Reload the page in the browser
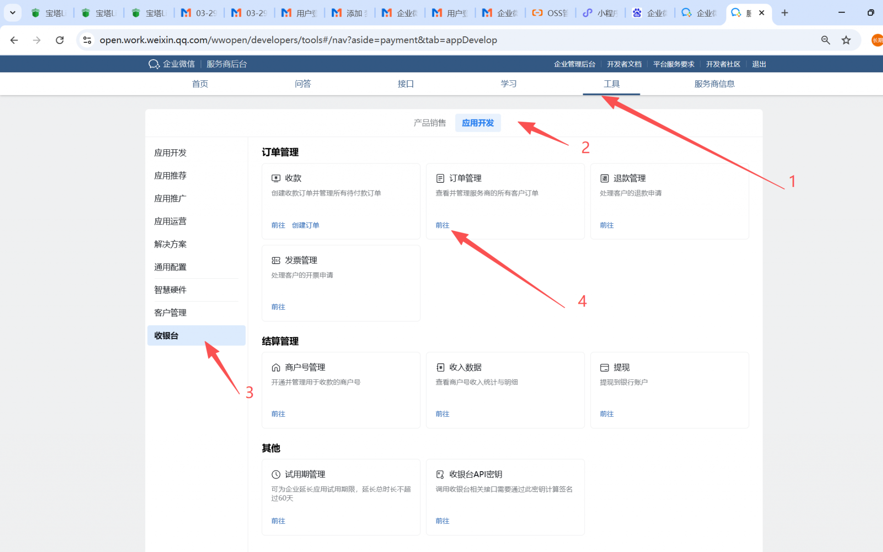883x552 pixels. coord(60,40)
